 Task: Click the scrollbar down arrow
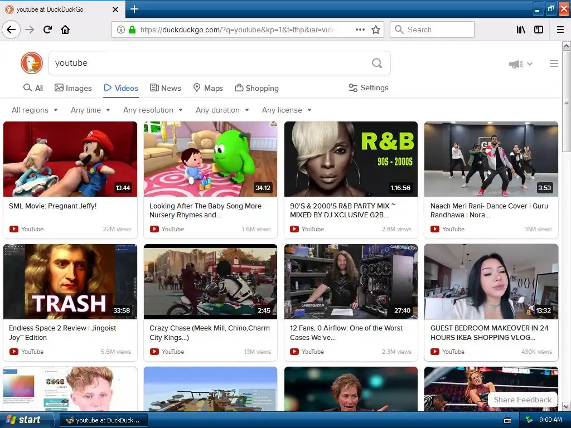(566, 406)
